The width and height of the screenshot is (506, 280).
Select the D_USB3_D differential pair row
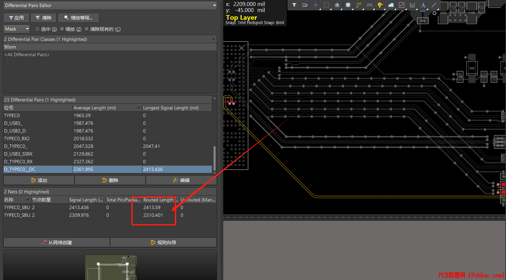point(108,131)
